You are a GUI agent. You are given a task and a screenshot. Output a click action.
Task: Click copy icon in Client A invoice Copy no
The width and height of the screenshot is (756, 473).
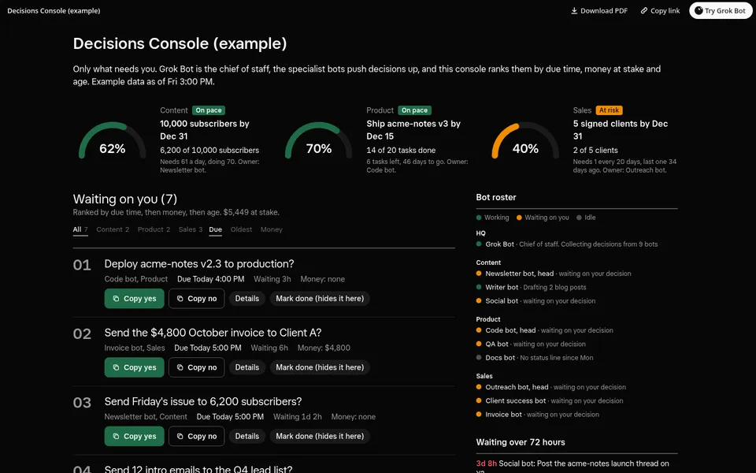coord(180,367)
